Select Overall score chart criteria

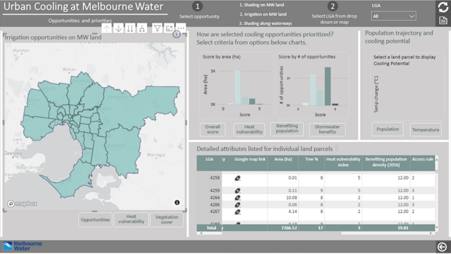[x=213, y=129]
